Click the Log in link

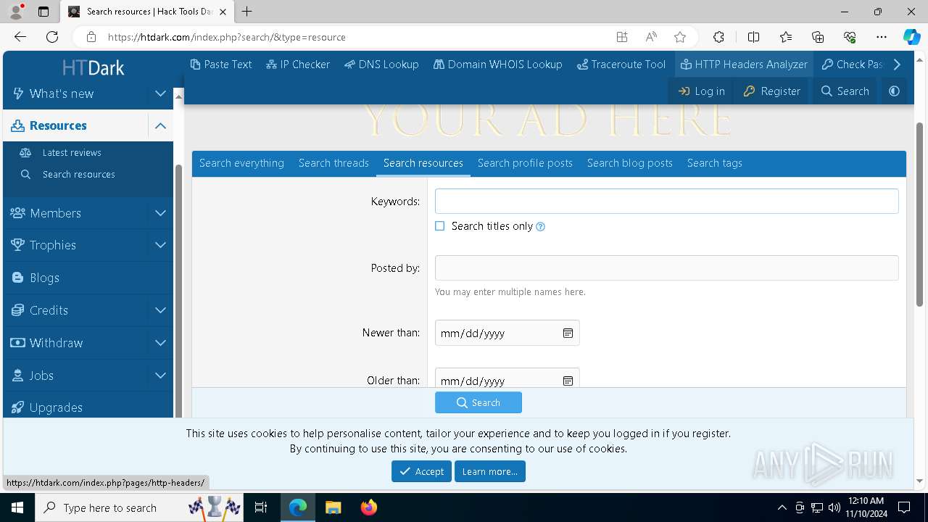(x=701, y=91)
